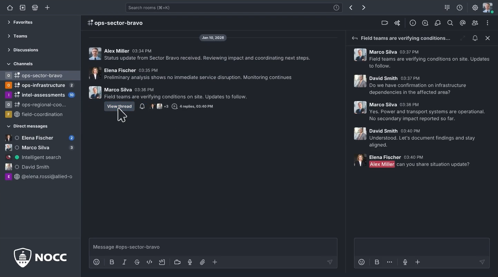Toggle multi-line code block formatting
Screen dimensions: 498x277
pos(162,262)
